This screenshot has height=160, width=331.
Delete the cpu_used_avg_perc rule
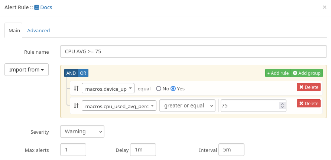[x=308, y=103]
